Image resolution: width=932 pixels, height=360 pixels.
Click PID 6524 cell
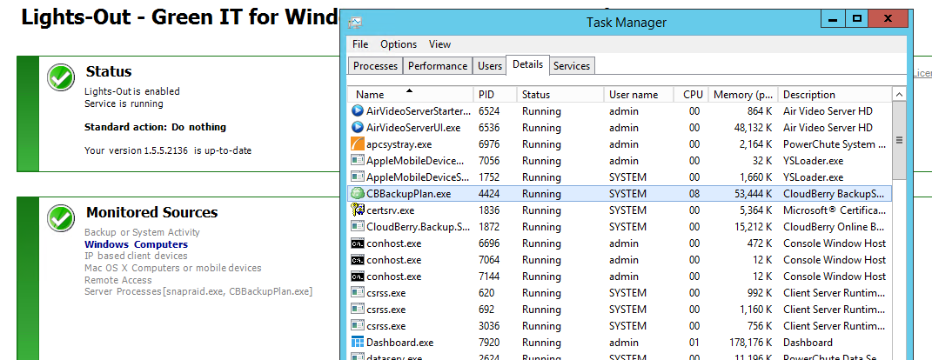[x=489, y=111]
